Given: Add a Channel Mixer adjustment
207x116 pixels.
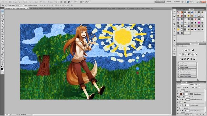Looking at the screenshot, I should coord(196,54).
